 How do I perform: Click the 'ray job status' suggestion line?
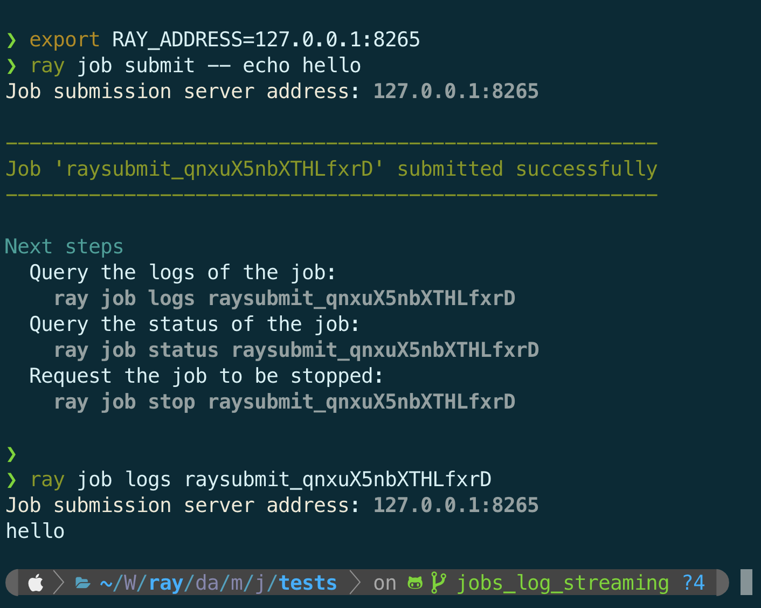tap(296, 350)
